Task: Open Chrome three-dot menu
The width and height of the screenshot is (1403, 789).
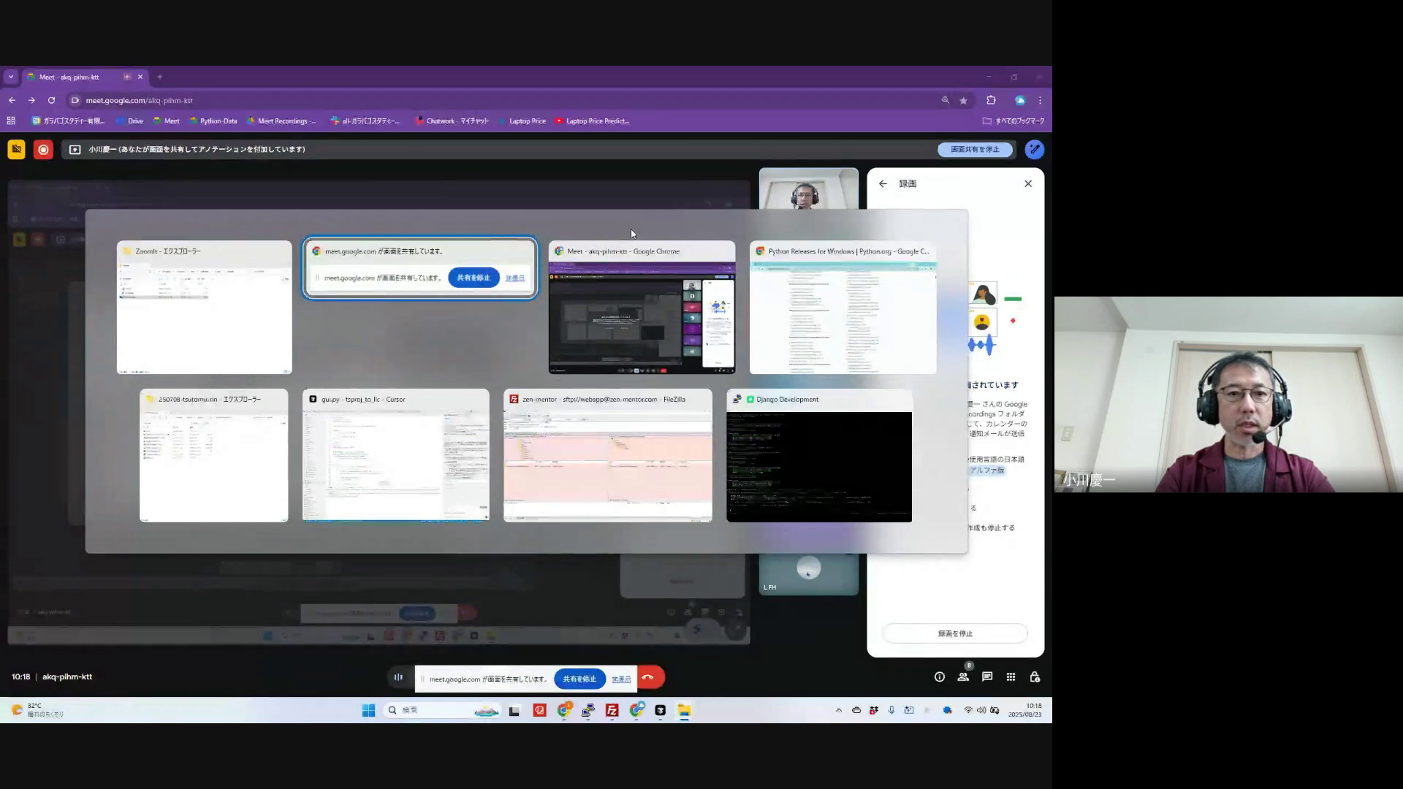Action: (x=1040, y=101)
